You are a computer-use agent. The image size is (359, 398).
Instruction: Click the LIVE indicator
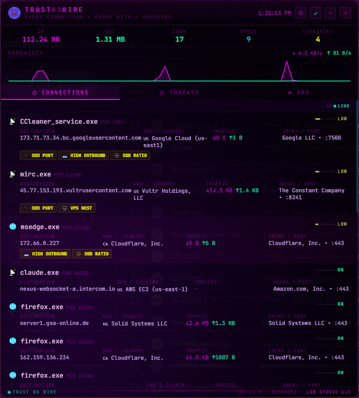[x=342, y=106]
